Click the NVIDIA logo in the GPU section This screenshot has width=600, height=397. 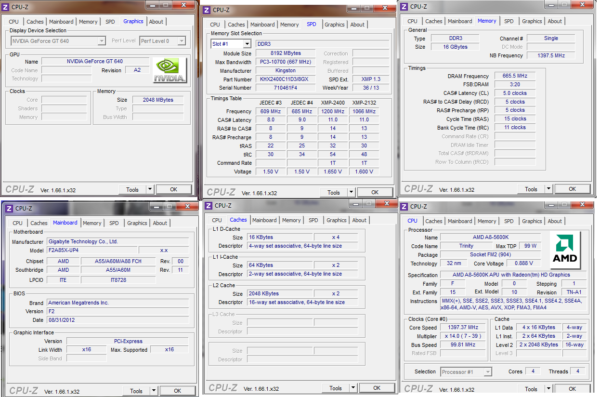pos(170,70)
